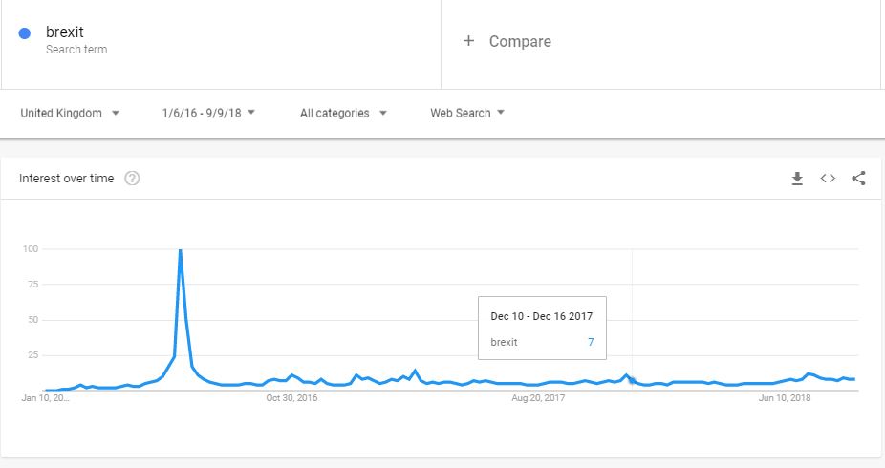Click the Aug 20, 2017 axis label
This screenshot has height=468, width=885.
pos(538,398)
